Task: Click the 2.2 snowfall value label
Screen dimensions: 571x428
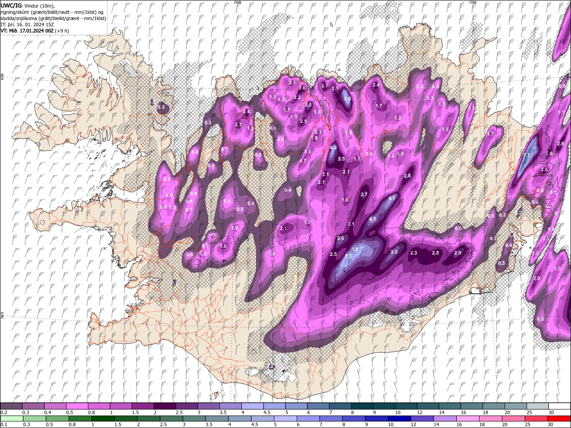Action: [x=298, y=97]
